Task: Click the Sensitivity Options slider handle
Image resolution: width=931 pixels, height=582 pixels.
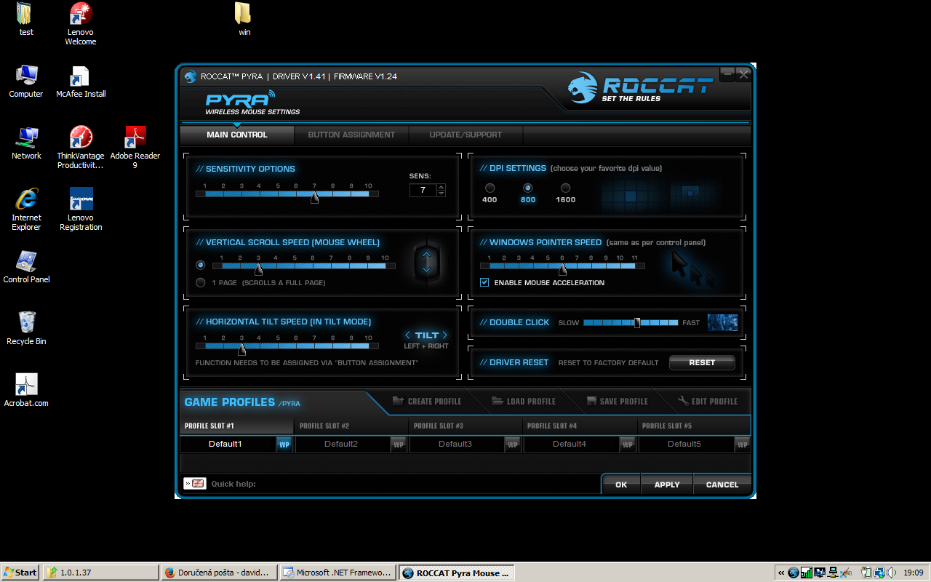Action: coord(314,196)
